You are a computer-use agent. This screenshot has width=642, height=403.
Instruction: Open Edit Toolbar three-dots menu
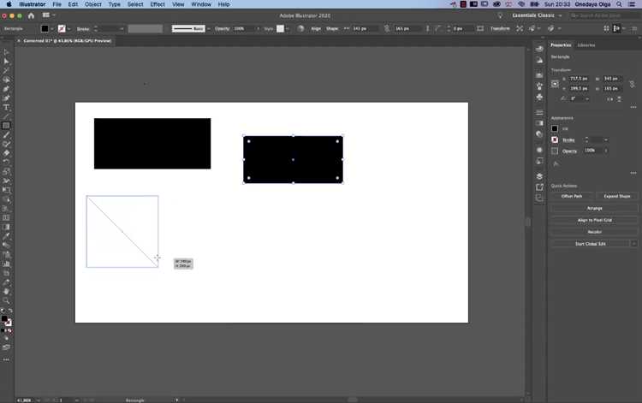(6, 359)
